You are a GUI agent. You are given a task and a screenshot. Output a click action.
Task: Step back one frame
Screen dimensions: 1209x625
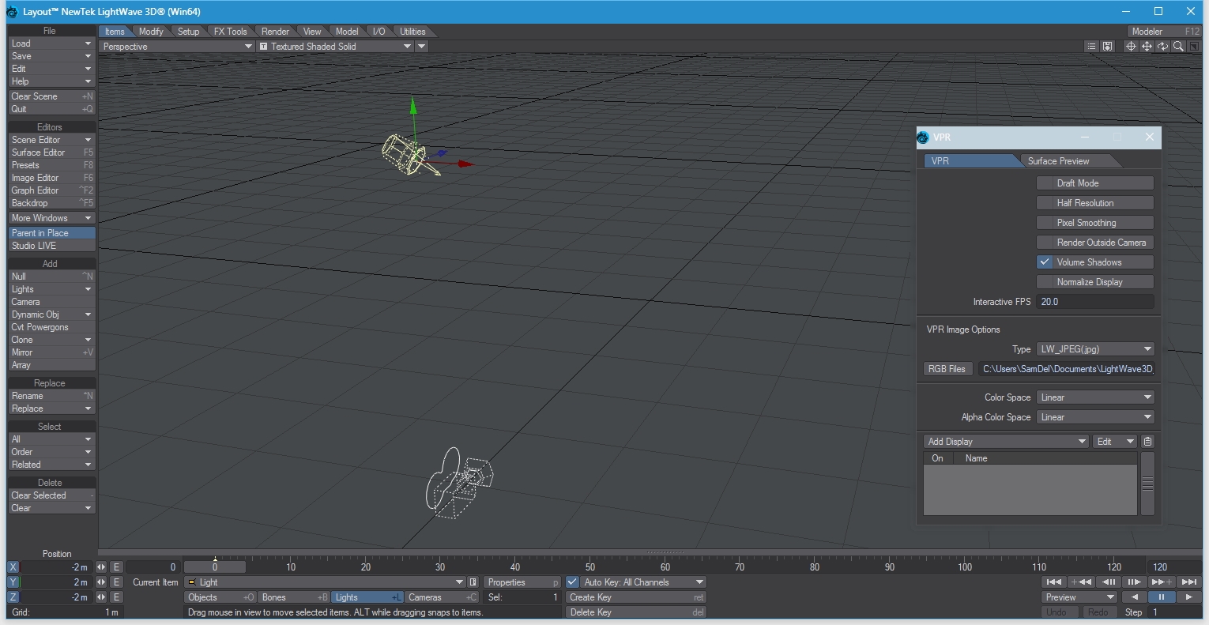click(1109, 582)
